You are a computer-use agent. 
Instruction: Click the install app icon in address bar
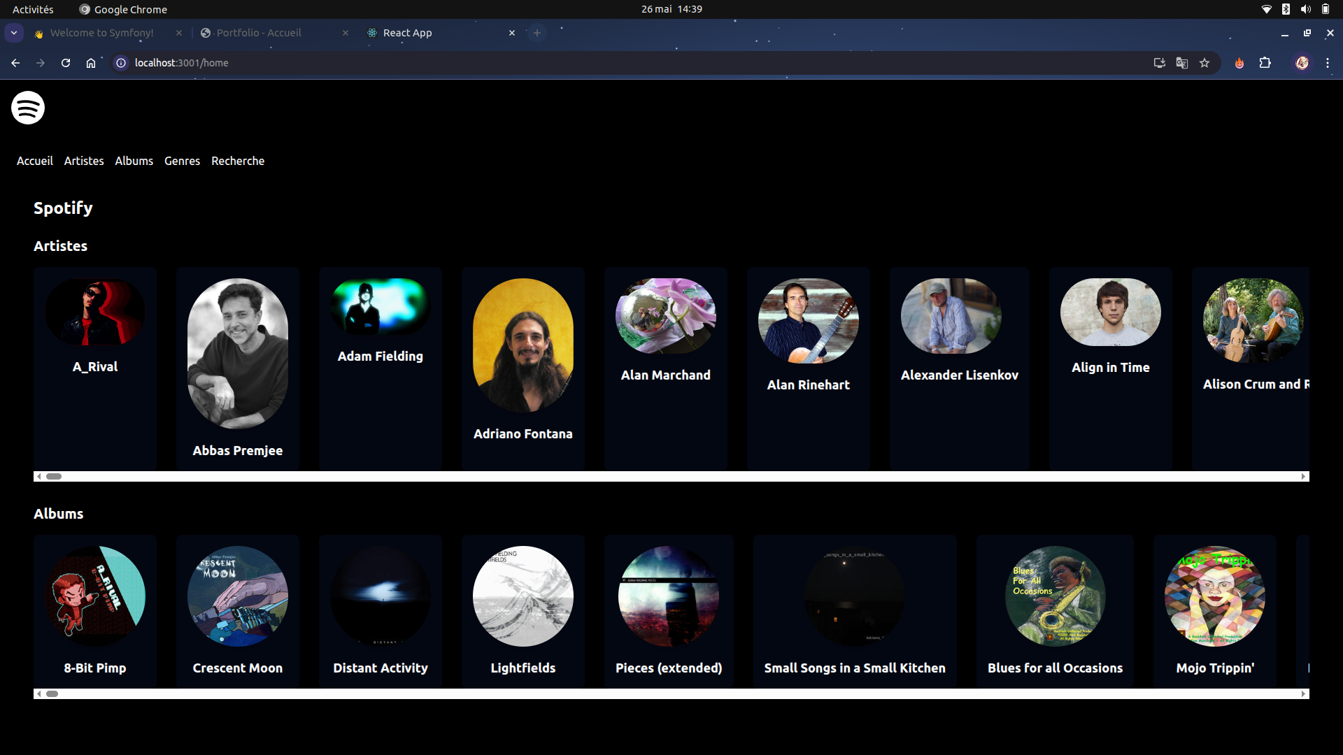click(1160, 63)
